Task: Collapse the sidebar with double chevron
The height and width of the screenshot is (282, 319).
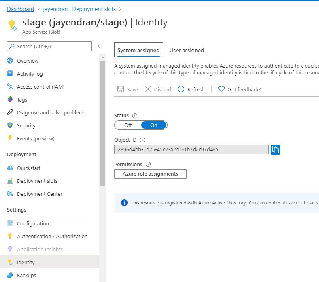Action: coord(100,46)
